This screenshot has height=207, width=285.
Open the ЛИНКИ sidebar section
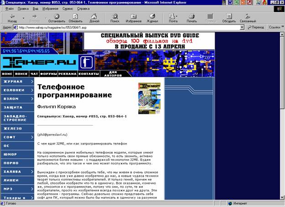pyautogui.click(x=17, y=180)
